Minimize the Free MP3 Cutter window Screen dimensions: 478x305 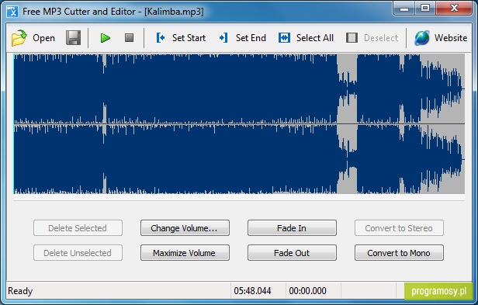pyautogui.click(x=404, y=9)
